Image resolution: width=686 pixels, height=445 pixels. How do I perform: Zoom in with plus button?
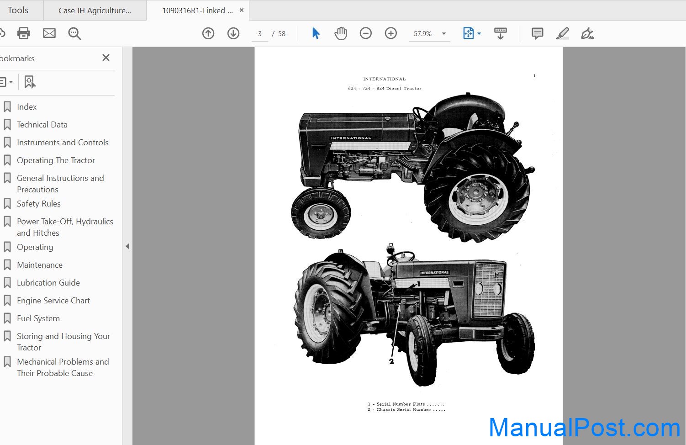391,33
